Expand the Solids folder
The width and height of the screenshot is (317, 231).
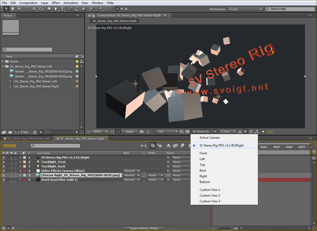[x=3, y=62]
